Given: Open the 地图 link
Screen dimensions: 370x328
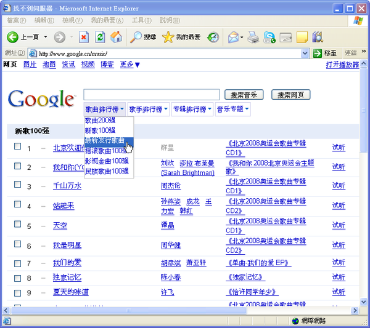Looking at the screenshot, I should [x=49, y=65].
